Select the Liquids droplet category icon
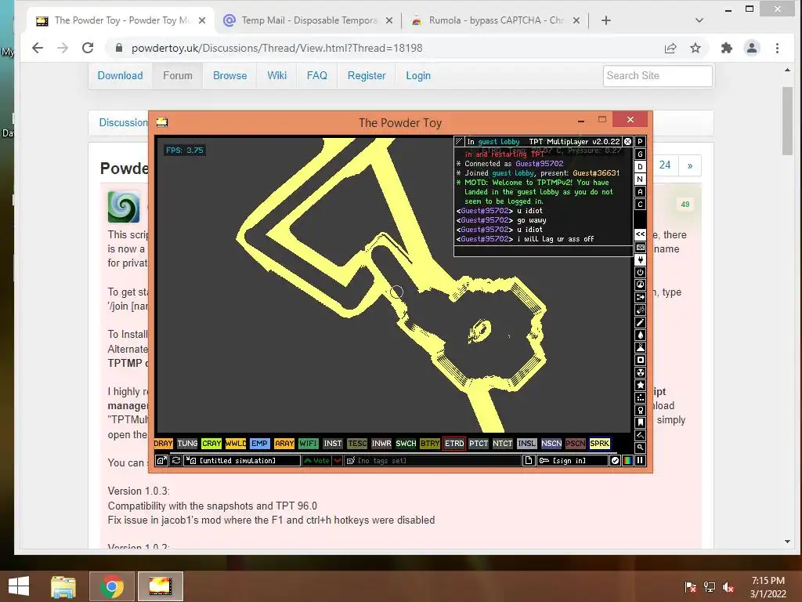Screen dimensions: 802x602 [x=640, y=335]
